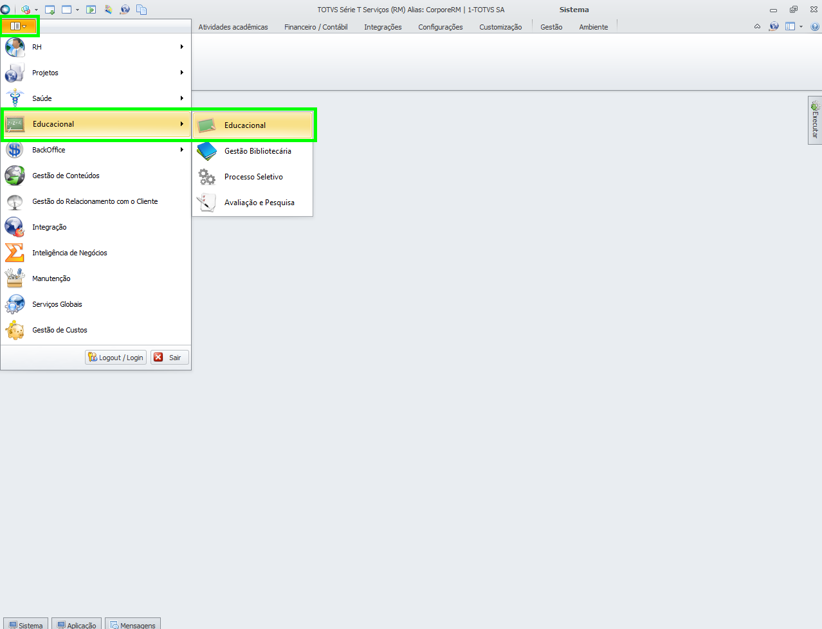Open help with the question mark icon
This screenshot has height=629, width=822.
point(815,26)
